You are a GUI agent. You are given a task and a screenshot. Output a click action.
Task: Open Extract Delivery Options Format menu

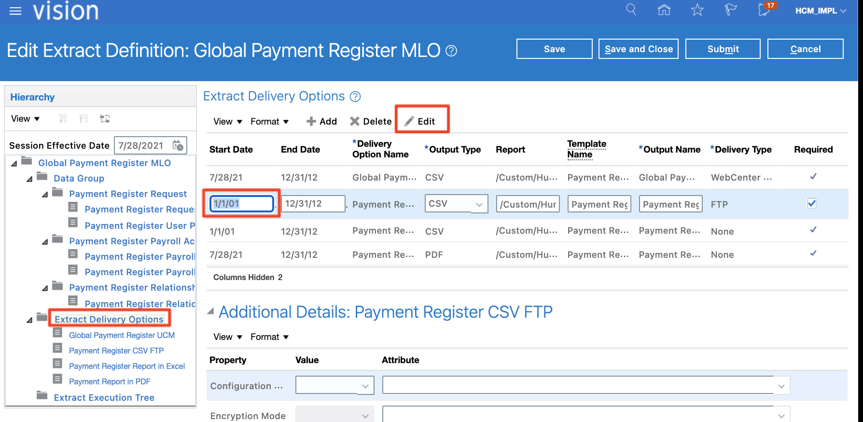[269, 122]
